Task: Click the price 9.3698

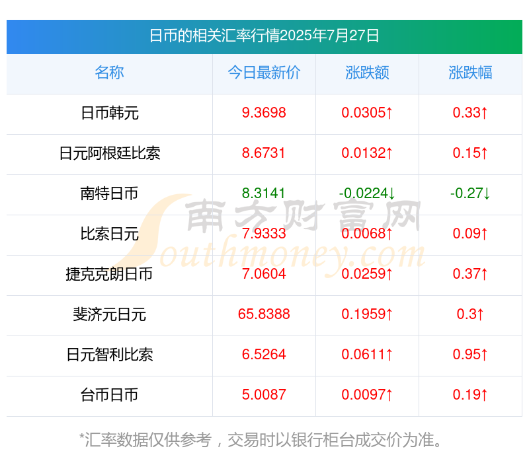Action: [x=264, y=112]
